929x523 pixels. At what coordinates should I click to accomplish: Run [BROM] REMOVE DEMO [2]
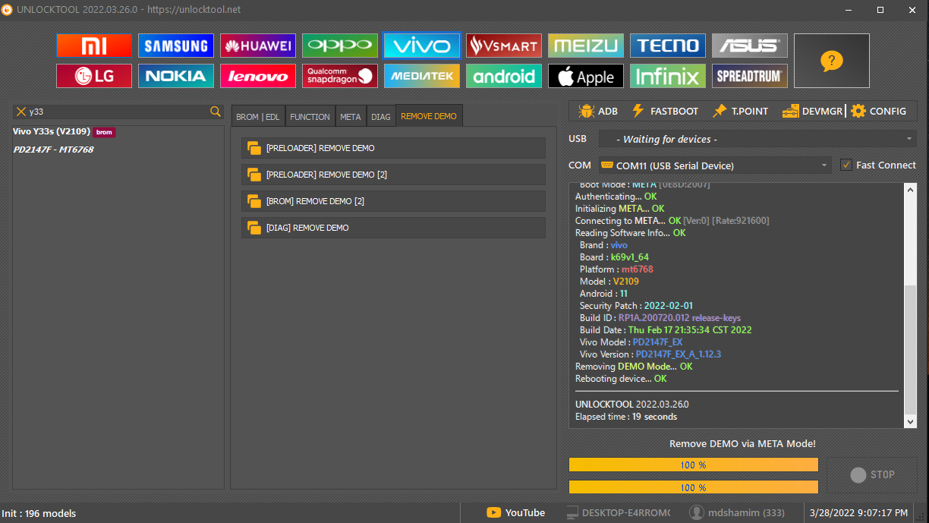[393, 201]
